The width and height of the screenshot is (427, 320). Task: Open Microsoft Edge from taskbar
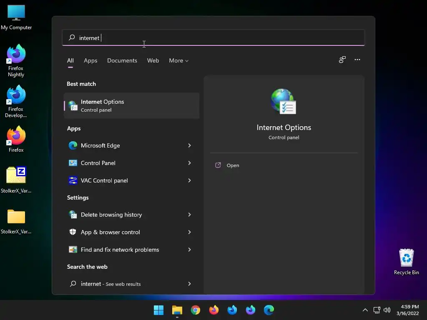click(269, 310)
